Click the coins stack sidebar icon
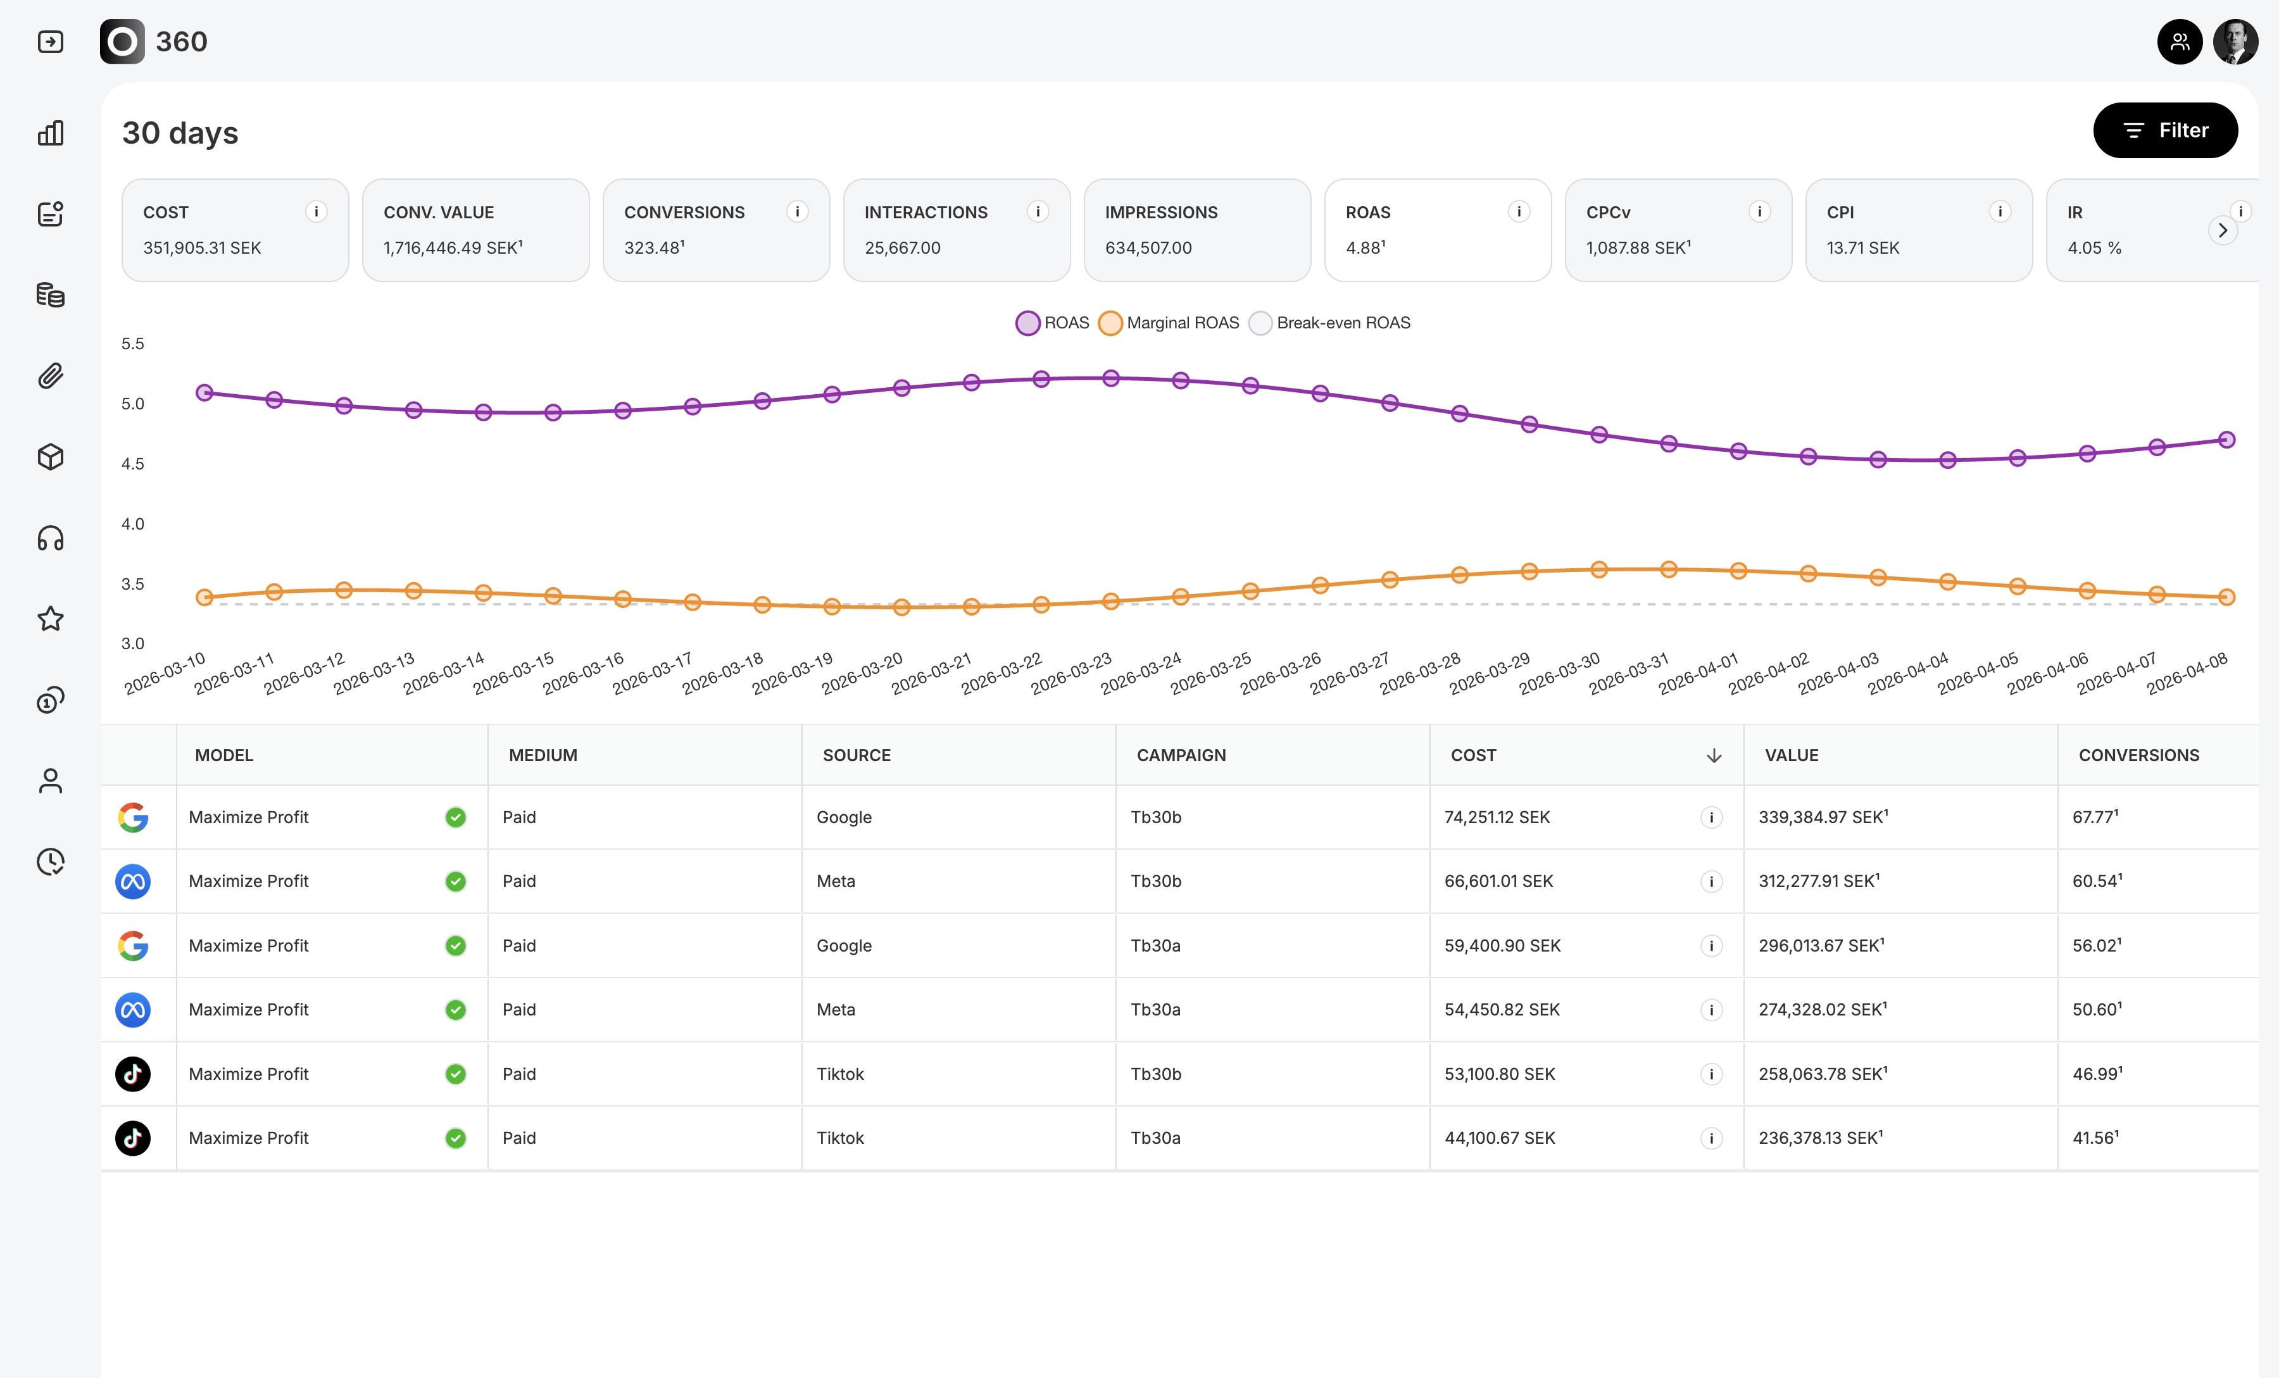This screenshot has height=1378, width=2279. pyautogui.click(x=50, y=295)
